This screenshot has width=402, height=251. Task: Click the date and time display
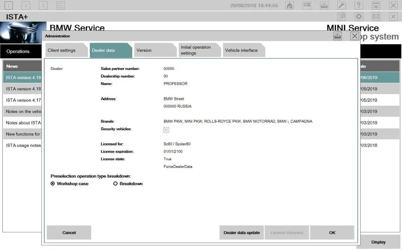(254, 5)
